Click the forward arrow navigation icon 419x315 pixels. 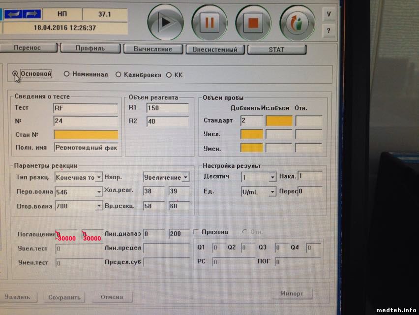point(32,14)
